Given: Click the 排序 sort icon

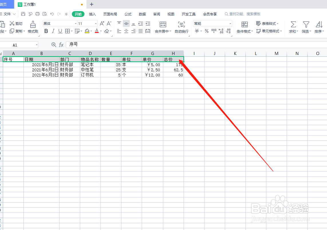Looking at the screenshot, I should [x=319, y=24].
